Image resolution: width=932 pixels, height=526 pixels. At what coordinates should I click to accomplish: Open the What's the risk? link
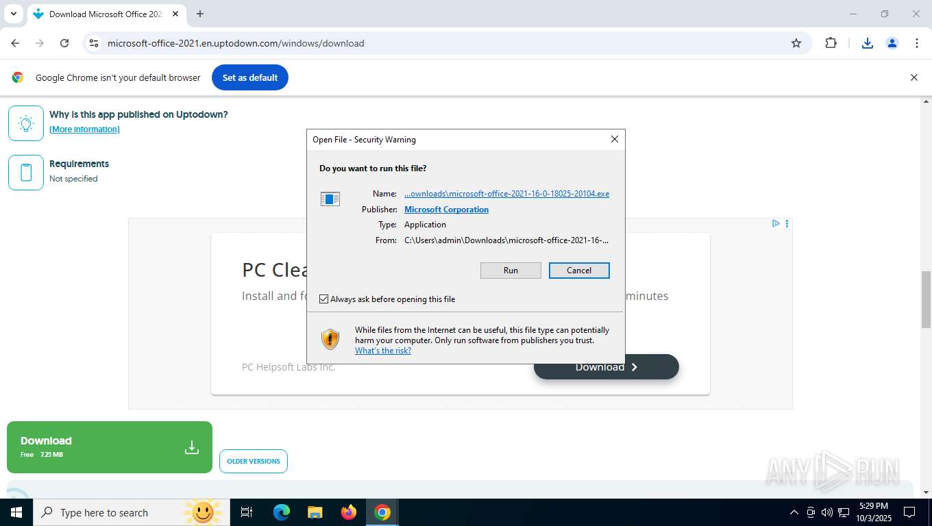(383, 351)
